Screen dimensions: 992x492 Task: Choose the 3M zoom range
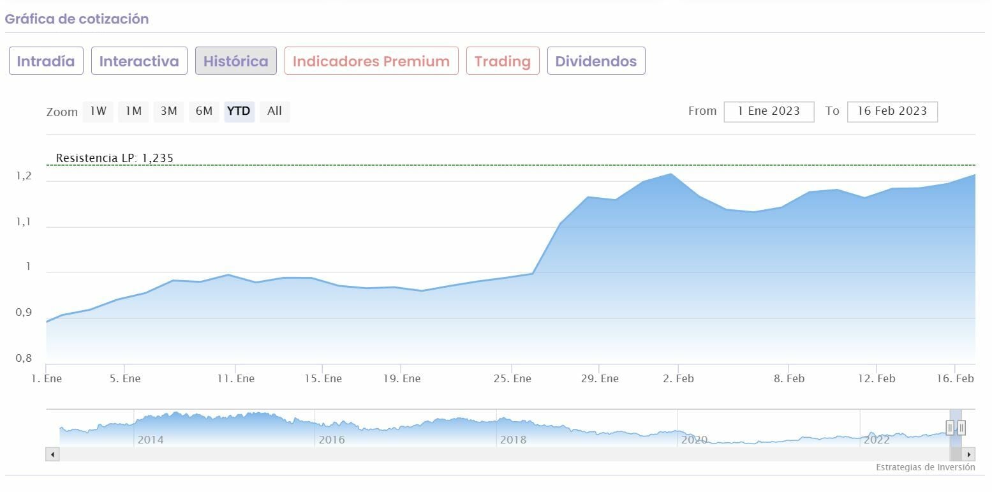coord(168,111)
